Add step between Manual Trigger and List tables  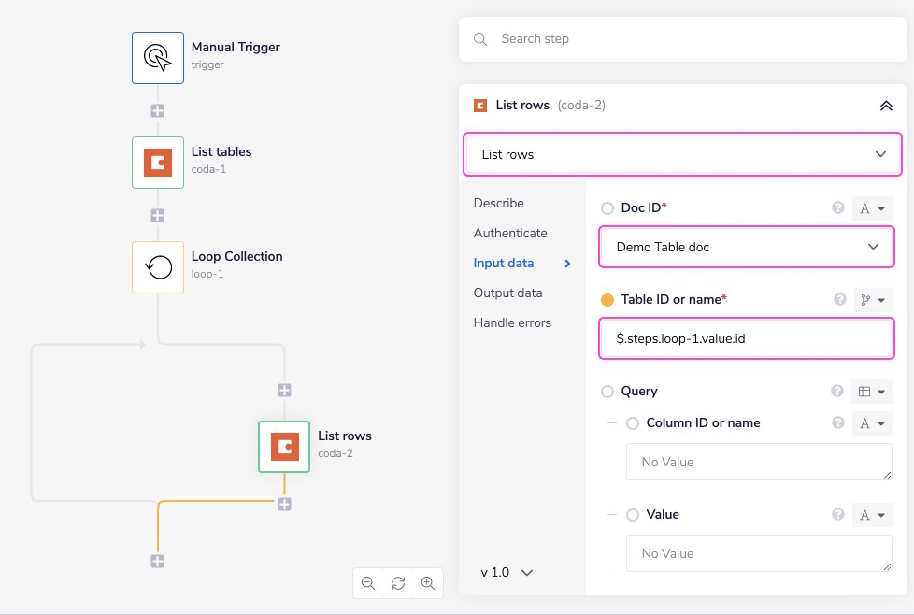158,110
